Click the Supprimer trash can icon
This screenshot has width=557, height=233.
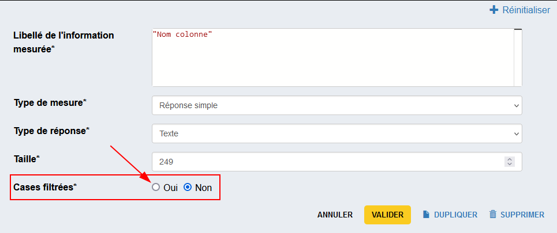pyautogui.click(x=493, y=215)
